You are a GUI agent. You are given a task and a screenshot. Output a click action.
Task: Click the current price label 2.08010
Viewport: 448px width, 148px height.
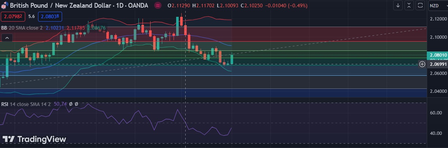[437, 55]
